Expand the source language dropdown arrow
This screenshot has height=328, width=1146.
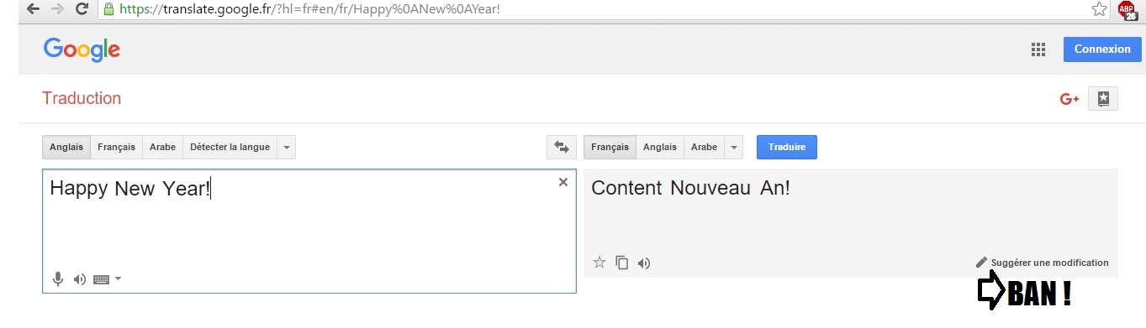[x=287, y=147]
